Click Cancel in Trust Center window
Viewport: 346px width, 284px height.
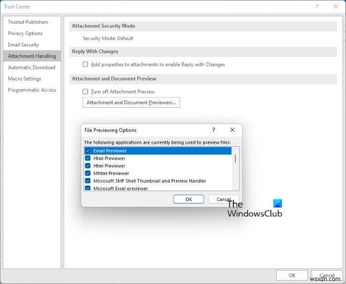click(327, 275)
